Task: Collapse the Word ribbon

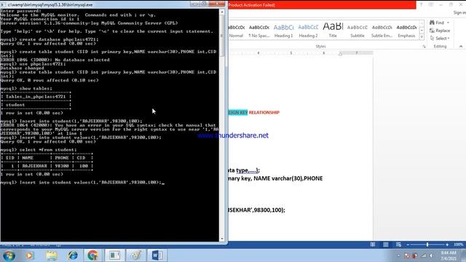Action: [x=461, y=47]
